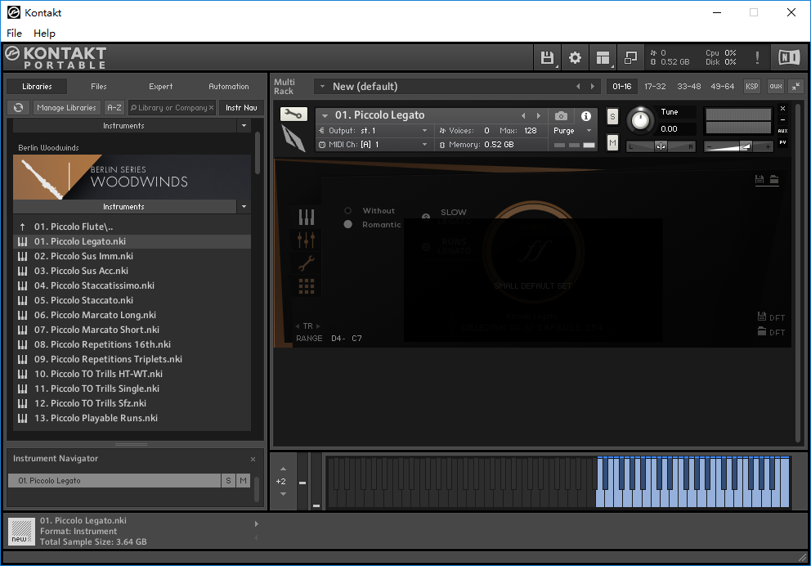Click the save preset icon in instrument corner
This screenshot has width=811, height=566.
tap(759, 179)
